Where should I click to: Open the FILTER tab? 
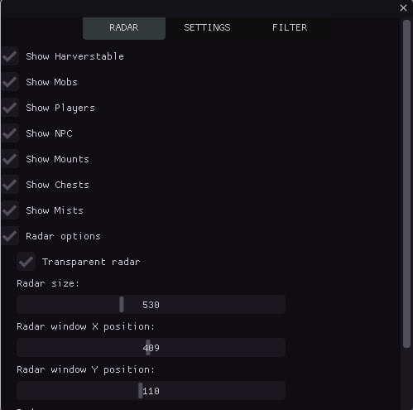pos(290,28)
